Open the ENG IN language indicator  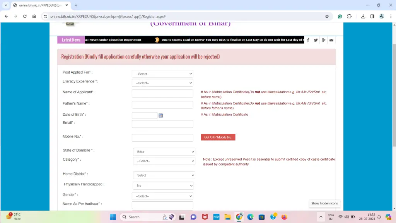pos(331,217)
